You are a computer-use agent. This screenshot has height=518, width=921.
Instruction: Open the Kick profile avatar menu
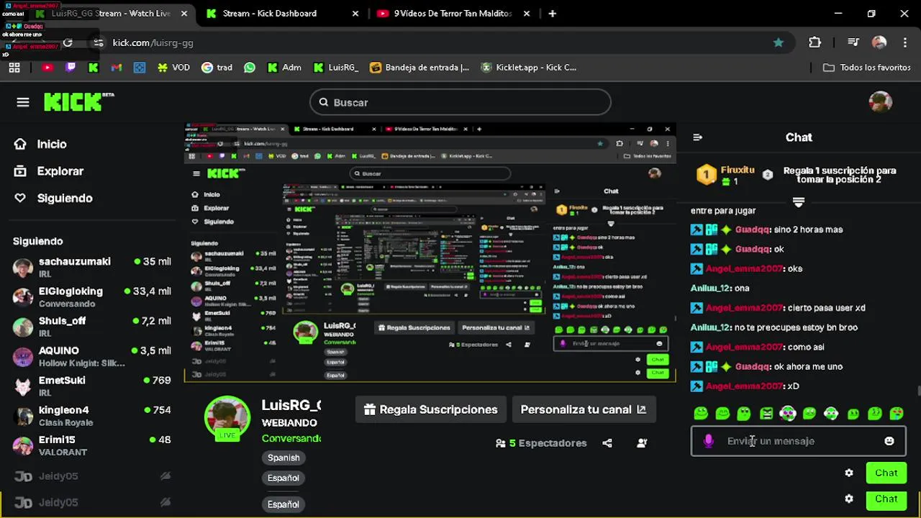(881, 102)
